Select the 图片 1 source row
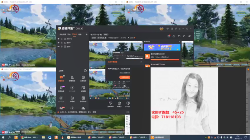 (72, 43)
